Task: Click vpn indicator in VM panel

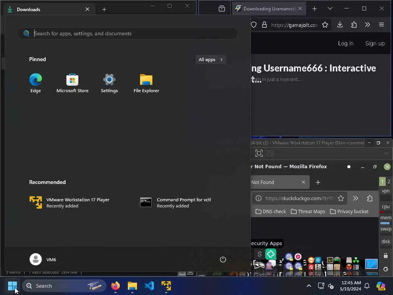Action: coord(385,191)
